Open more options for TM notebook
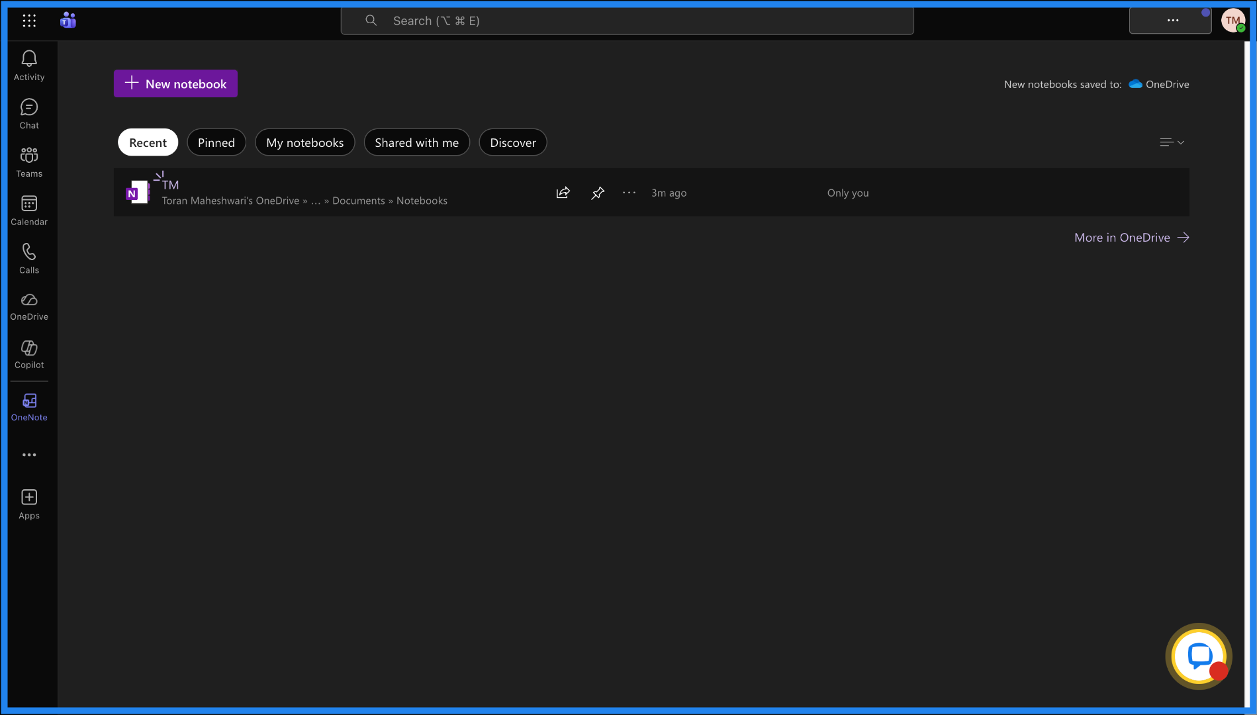 coord(629,193)
